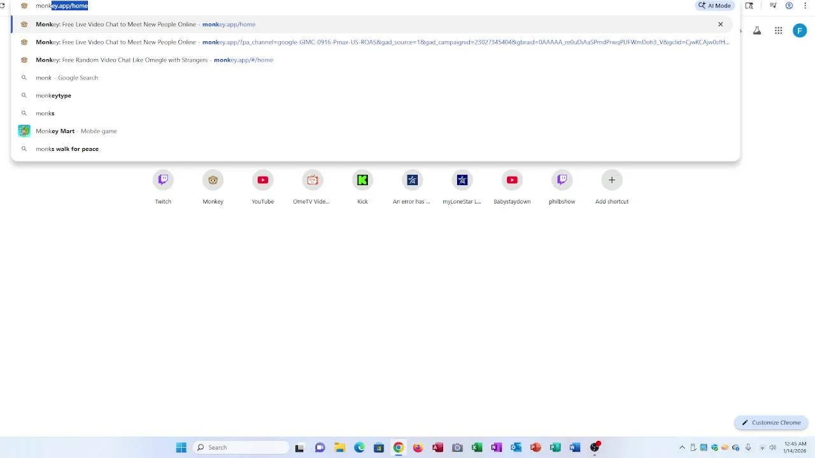Image resolution: width=815 pixels, height=458 pixels.
Task: Open Microsoft Store from the taskbar
Action: tap(379, 447)
